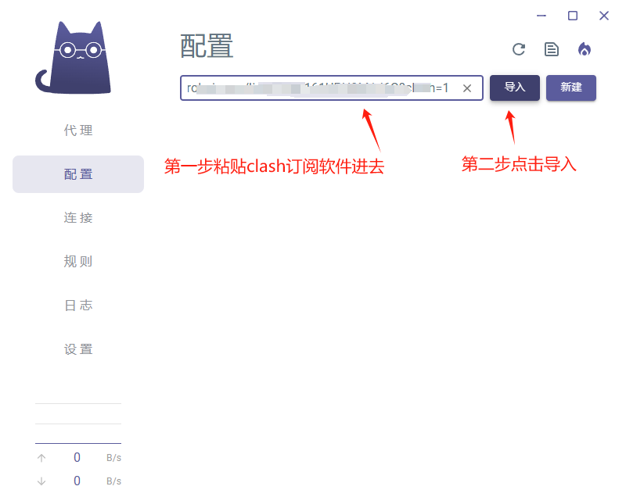Clear the subscription URL with X icon
The width and height of the screenshot is (626, 497).
467,88
